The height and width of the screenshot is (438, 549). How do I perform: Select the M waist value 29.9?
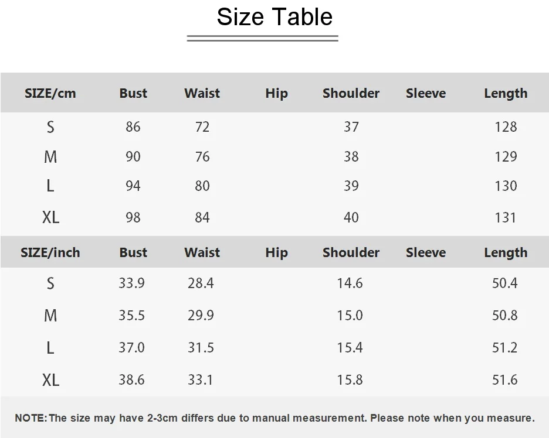(x=201, y=315)
